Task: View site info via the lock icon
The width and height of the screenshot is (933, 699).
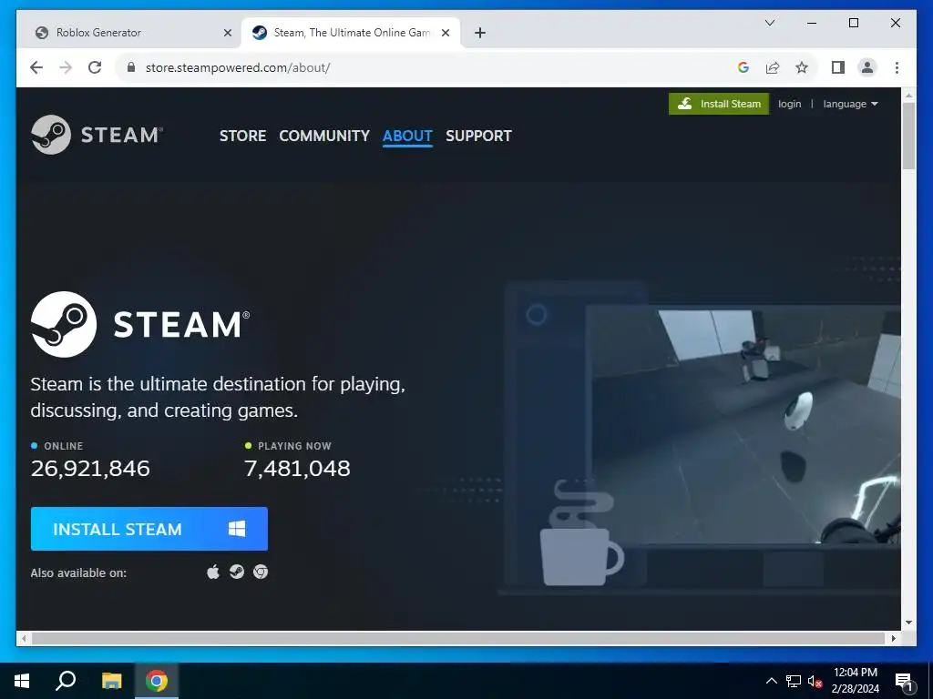Action: [x=131, y=67]
